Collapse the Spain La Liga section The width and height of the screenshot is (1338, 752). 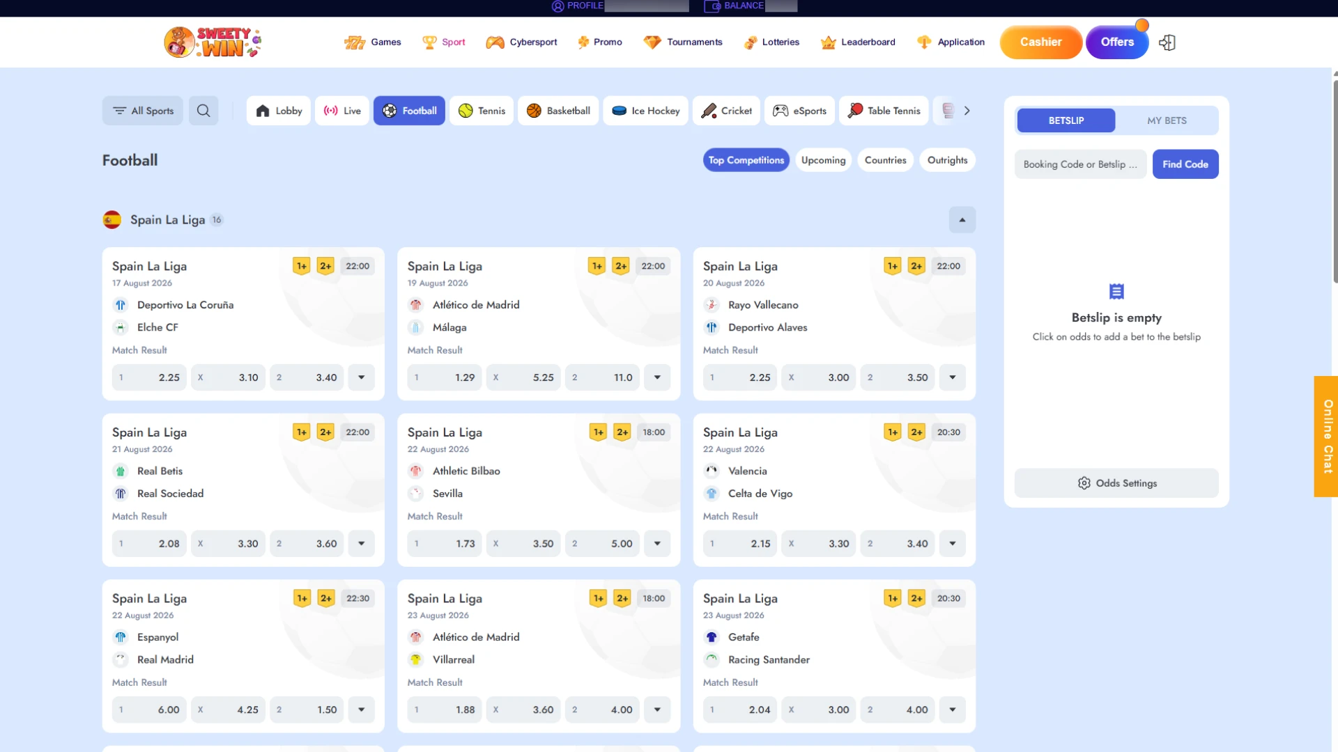962,220
